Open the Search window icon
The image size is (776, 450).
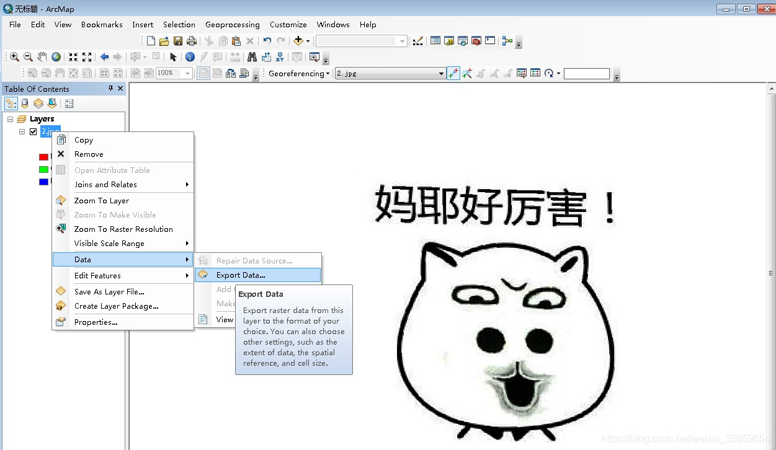pos(463,41)
